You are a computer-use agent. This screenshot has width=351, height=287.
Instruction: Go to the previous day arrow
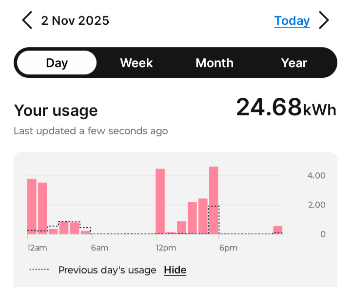(27, 21)
